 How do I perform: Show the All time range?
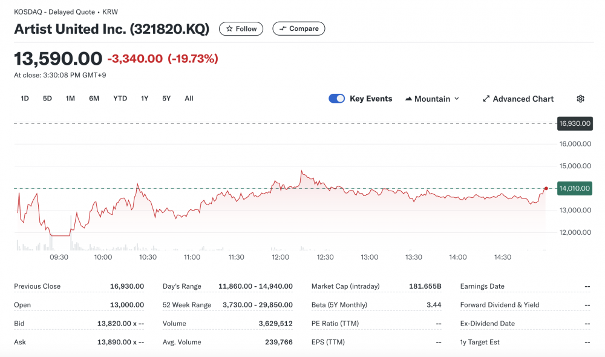(x=189, y=99)
